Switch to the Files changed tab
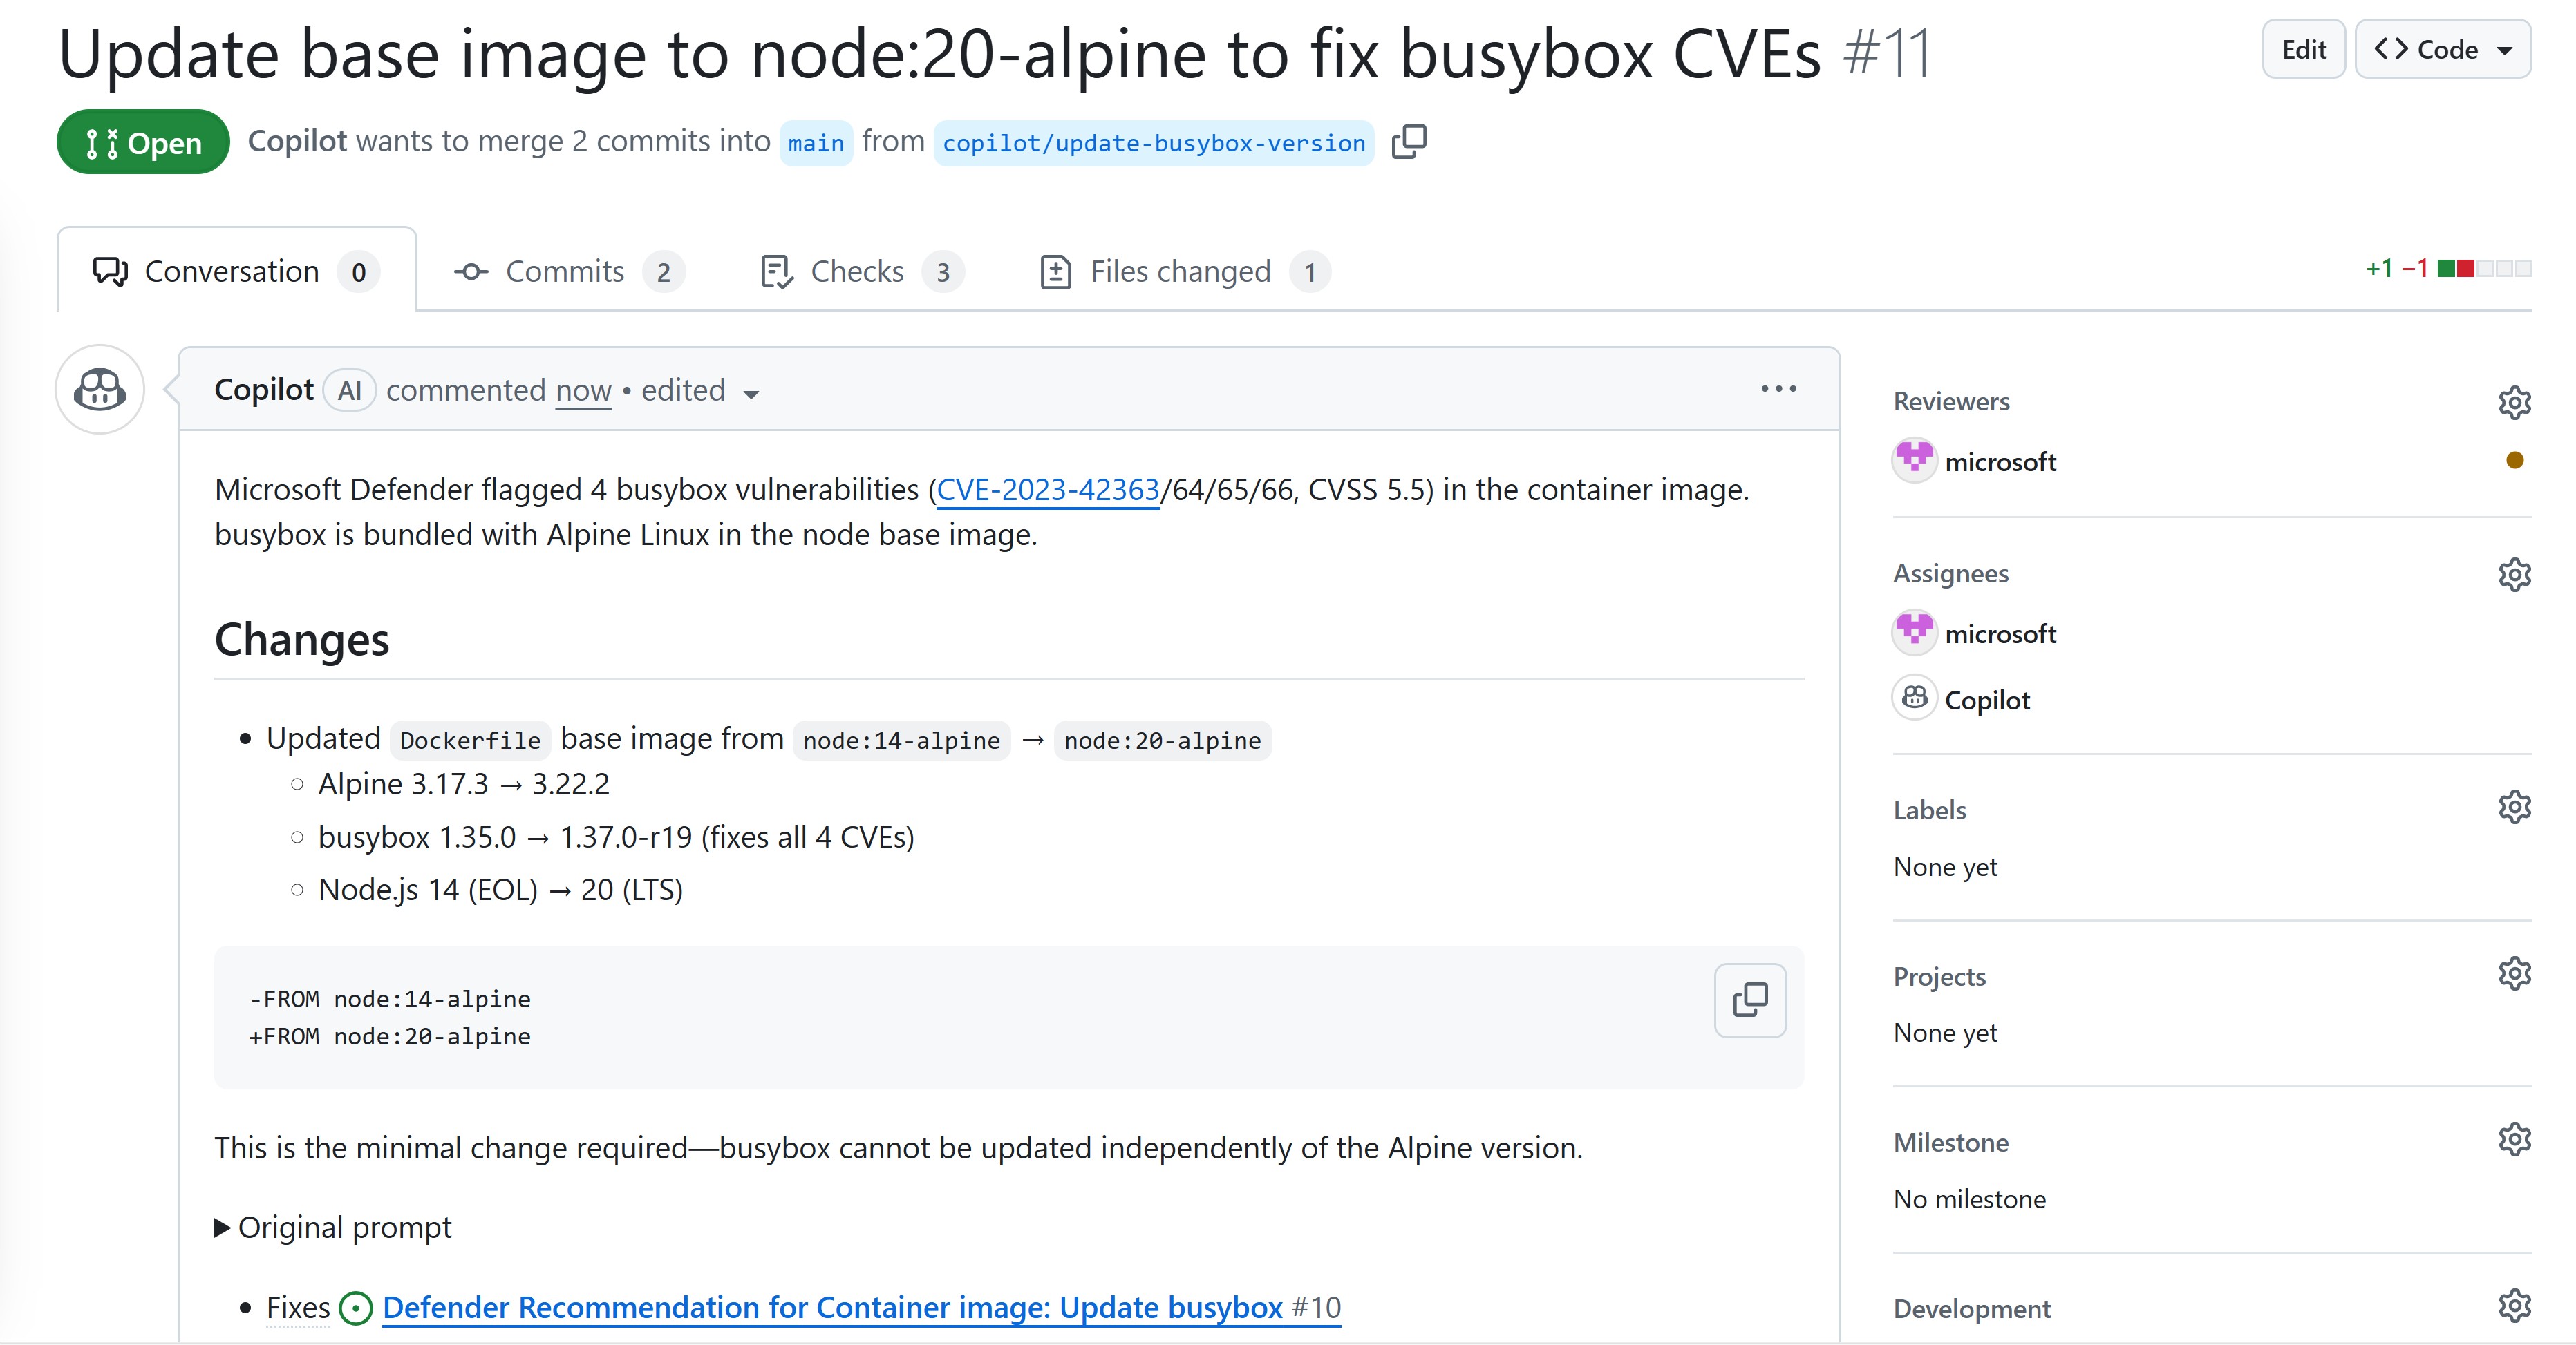 1181,271
